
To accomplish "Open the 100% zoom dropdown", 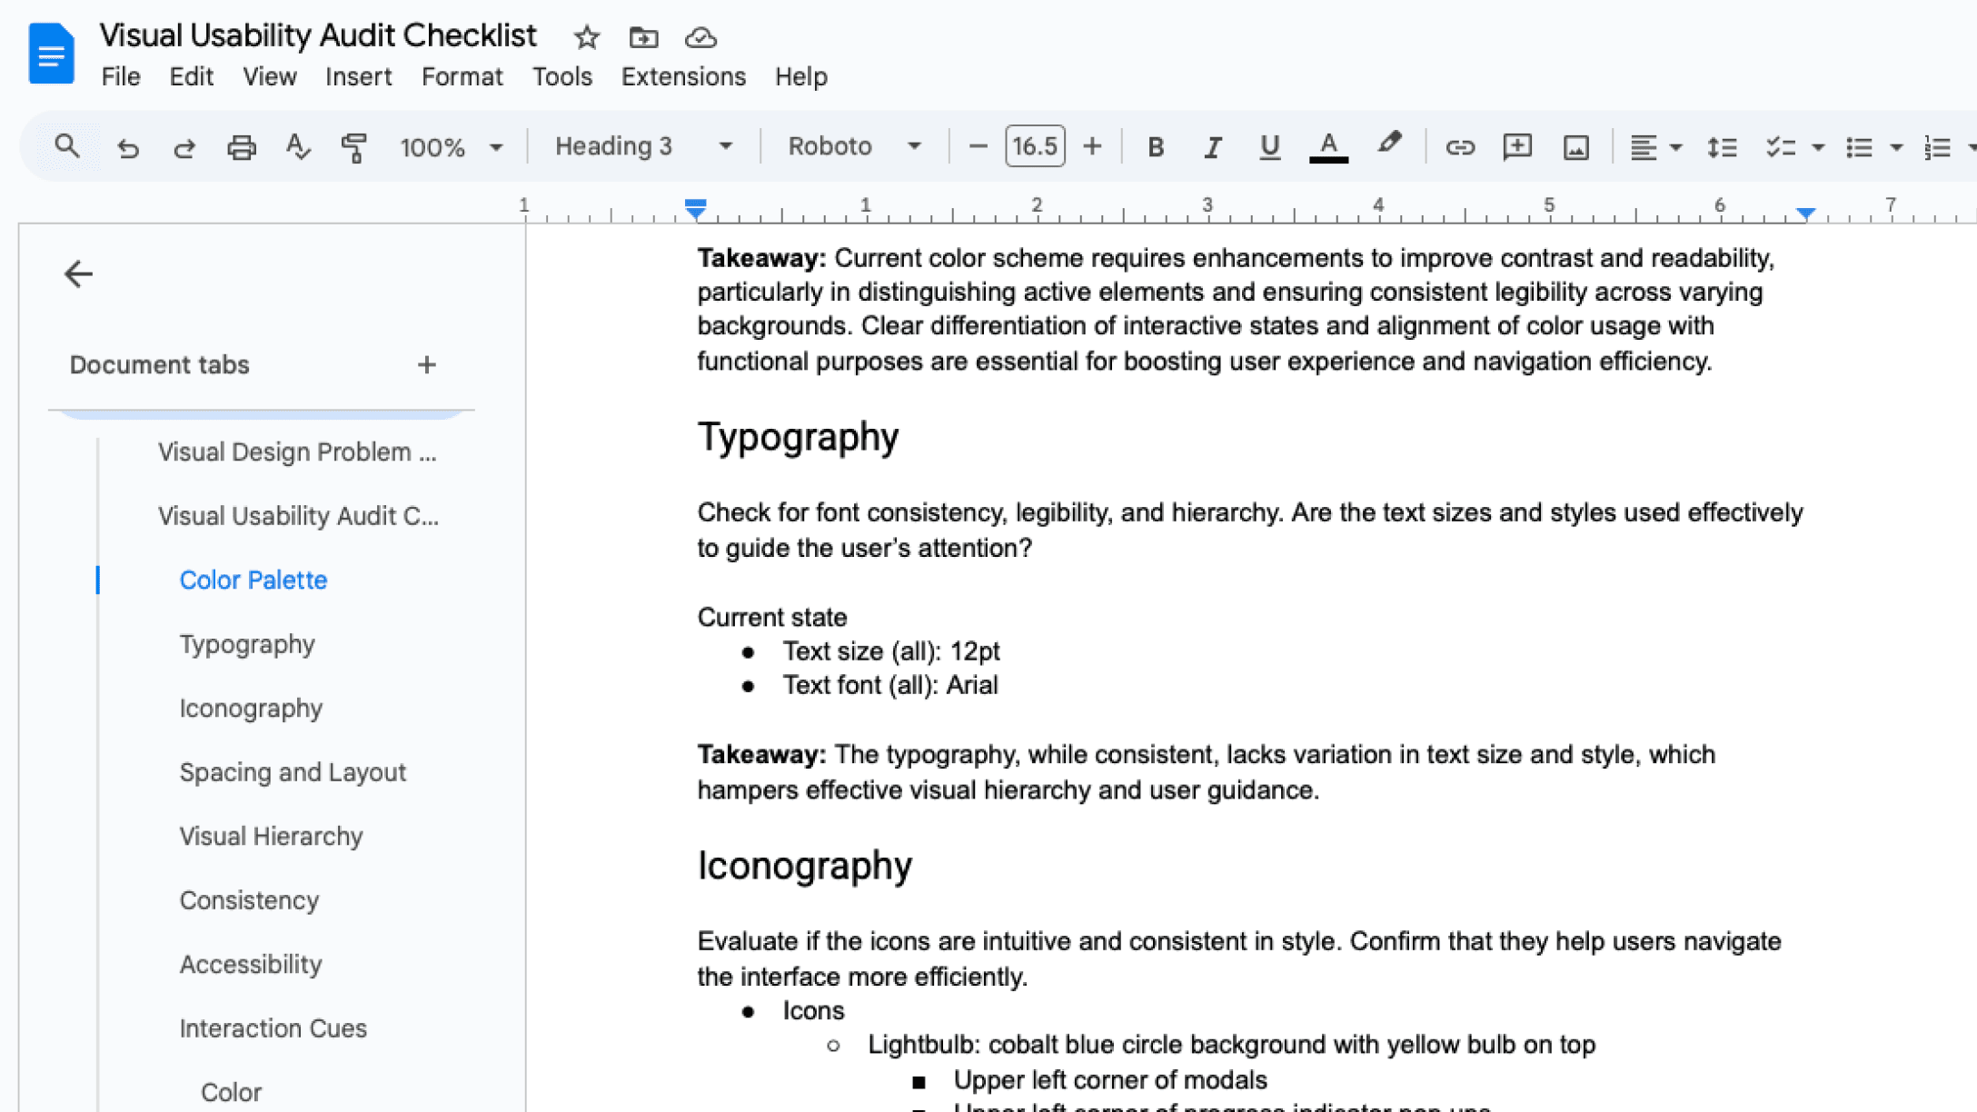I will coord(451,147).
